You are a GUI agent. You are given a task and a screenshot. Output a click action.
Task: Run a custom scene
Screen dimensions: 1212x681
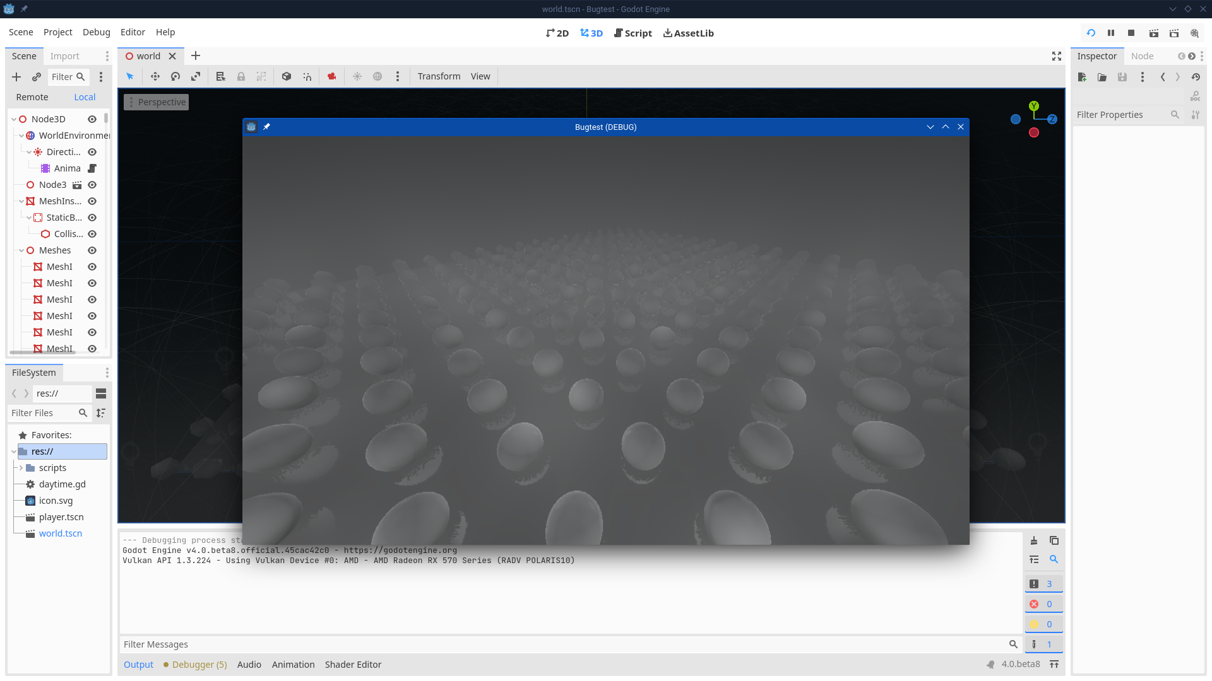[x=1174, y=33]
